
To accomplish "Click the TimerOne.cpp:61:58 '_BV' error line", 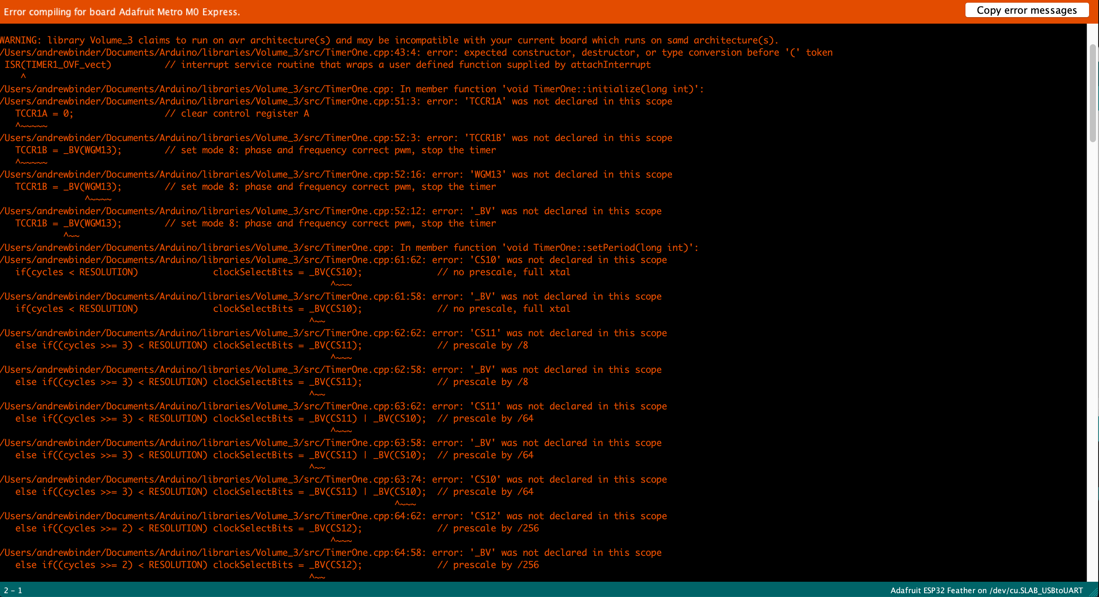I will click(x=331, y=297).
